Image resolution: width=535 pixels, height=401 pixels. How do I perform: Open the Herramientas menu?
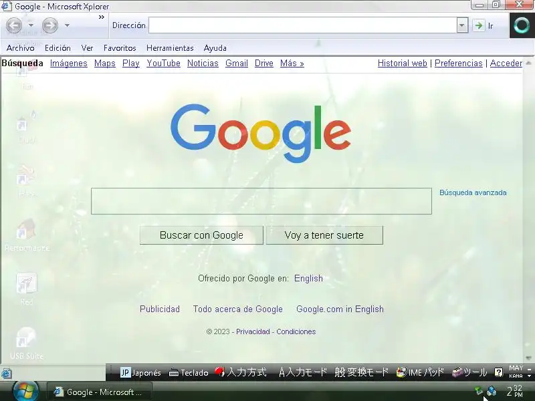tap(170, 48)
